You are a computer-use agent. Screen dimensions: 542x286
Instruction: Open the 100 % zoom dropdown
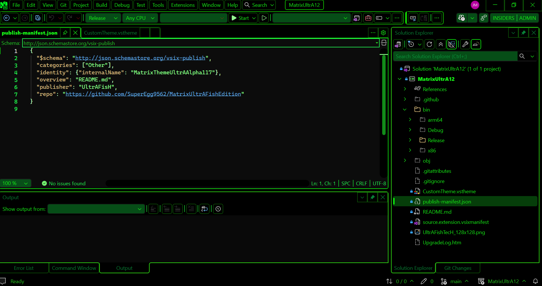[15, 183]
